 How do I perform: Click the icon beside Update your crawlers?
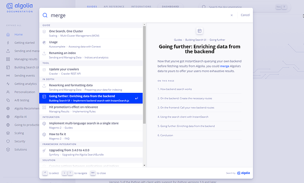coord(44,70)
